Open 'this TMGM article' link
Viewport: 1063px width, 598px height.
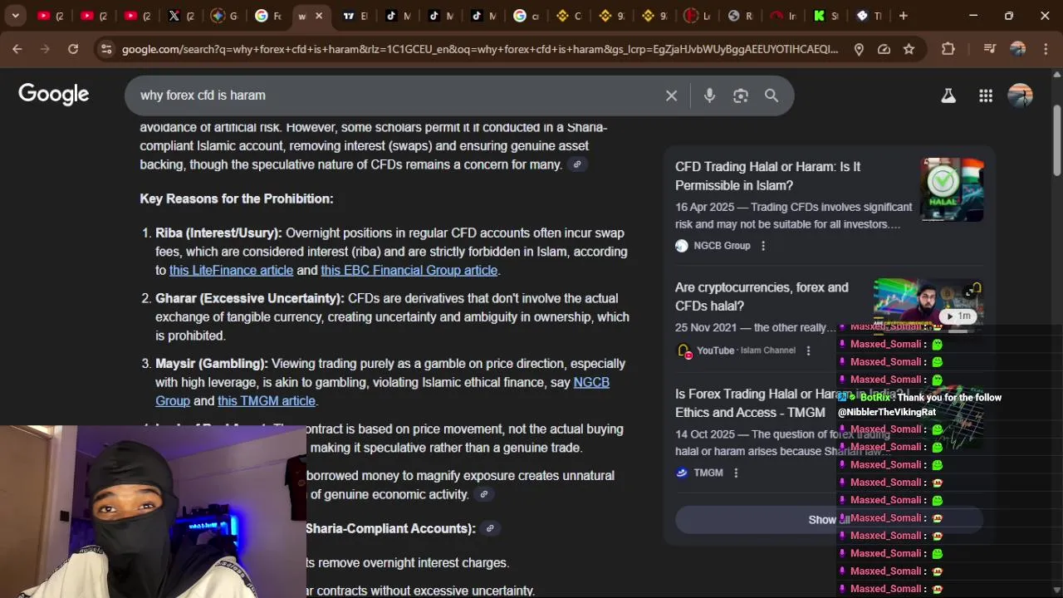pos(266,401)
